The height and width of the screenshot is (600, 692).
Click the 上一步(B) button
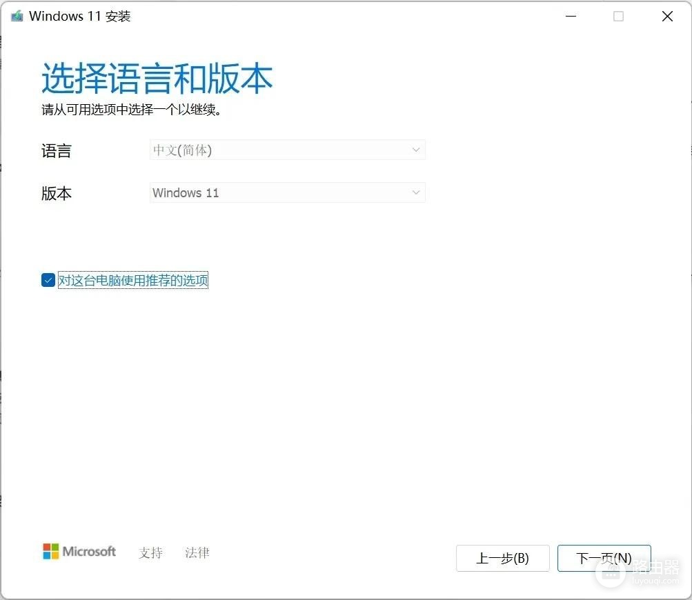pos(503,558)
